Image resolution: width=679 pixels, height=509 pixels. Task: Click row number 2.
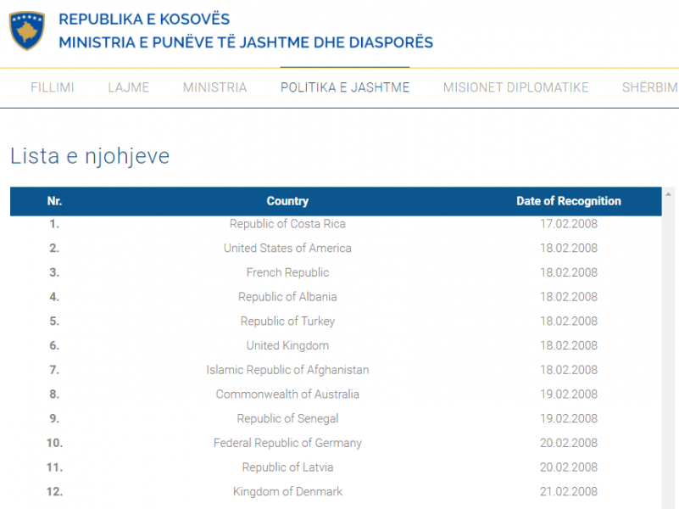pos(54,249)
